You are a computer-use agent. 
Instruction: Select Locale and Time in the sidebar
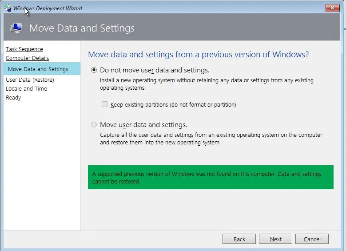[x=26, y=89]
